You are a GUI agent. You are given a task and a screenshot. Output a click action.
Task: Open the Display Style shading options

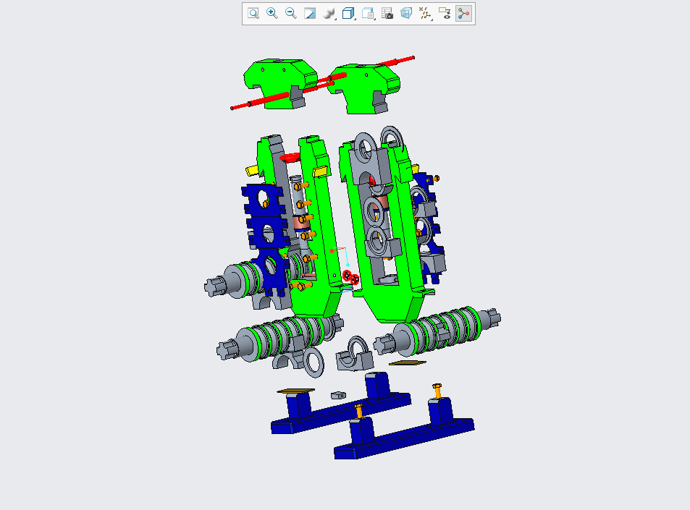[329, 14]
